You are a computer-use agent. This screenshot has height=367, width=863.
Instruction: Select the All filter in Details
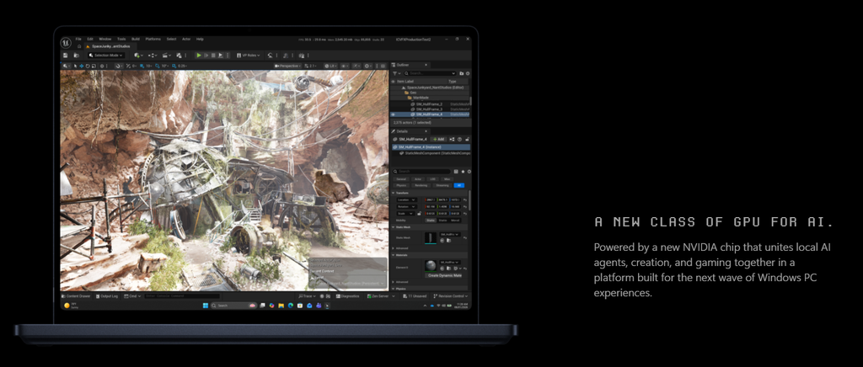click(459, 185)
